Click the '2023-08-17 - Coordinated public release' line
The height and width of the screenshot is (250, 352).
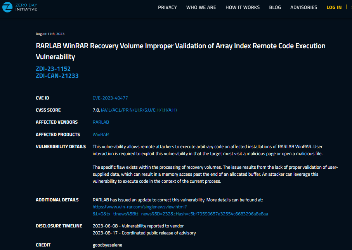pos(144,233)
